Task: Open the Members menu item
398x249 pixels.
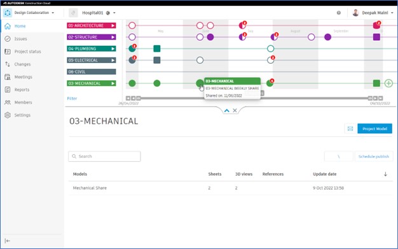Action: 23,103
